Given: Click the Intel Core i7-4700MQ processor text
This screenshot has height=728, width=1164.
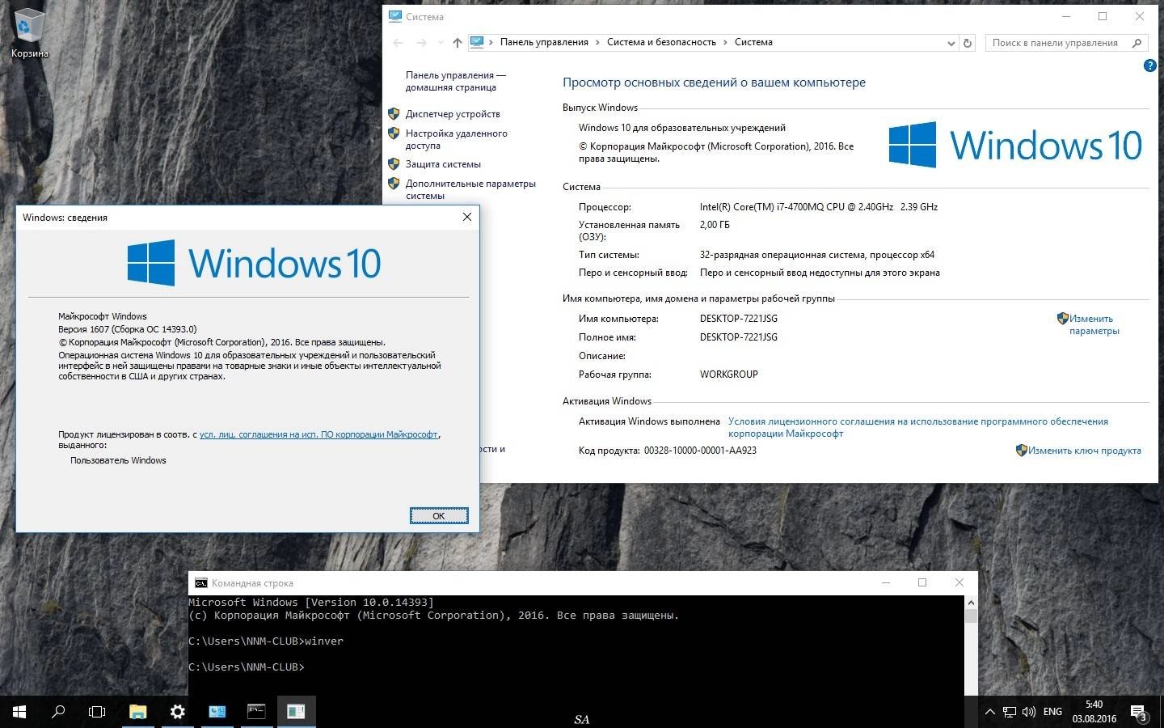Looking at the screenshot, I should pyautogui.click(x=818, y=207).
